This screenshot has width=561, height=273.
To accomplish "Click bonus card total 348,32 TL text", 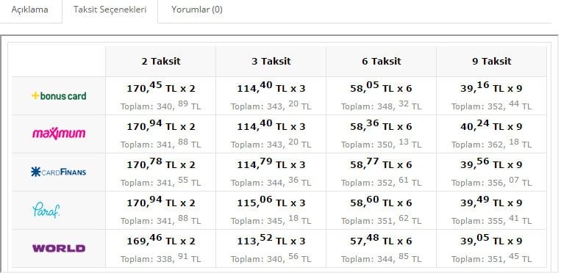I will [381, 106].
